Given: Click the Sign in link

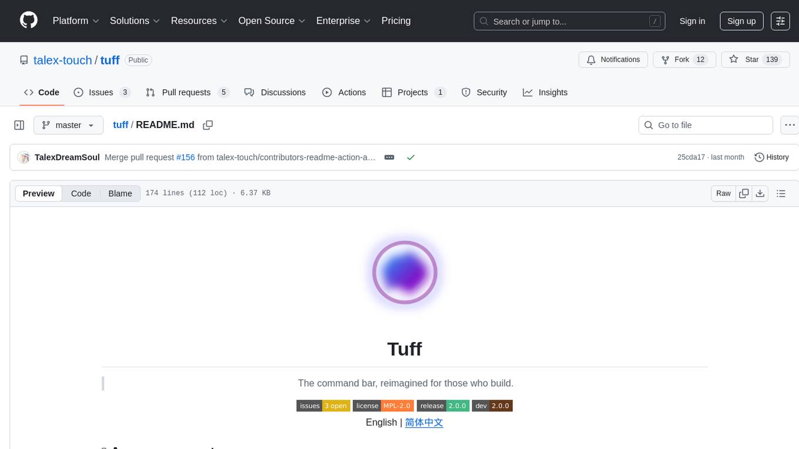Looking at the screenshot, I should coord(692,21).
